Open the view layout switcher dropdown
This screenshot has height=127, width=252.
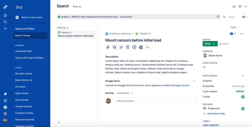coord(244,17)
